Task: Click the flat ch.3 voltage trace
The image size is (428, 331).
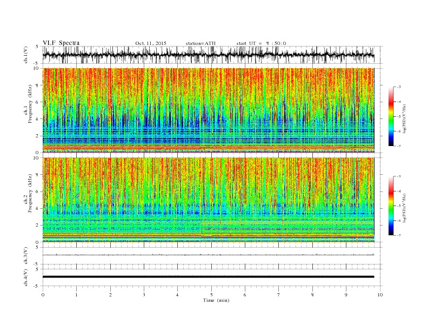Action: [208, 255]
